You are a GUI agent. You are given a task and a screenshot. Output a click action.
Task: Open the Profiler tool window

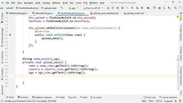click(60, 97)
